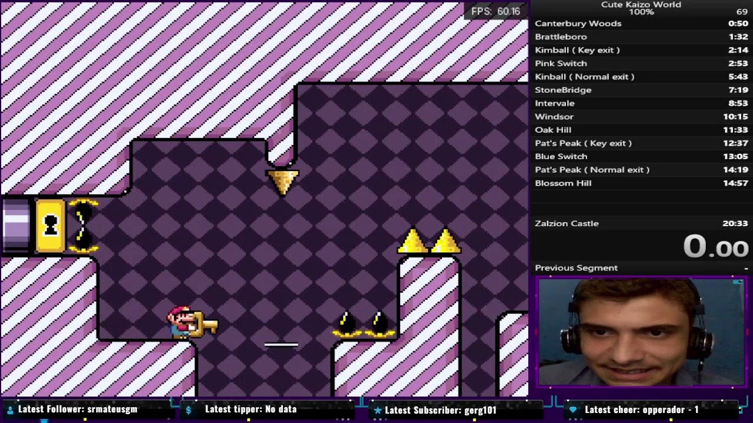This screenshot has width=753, height=423.
Task: Click the Cute Kaizo World title
Action: click(641, 4)
